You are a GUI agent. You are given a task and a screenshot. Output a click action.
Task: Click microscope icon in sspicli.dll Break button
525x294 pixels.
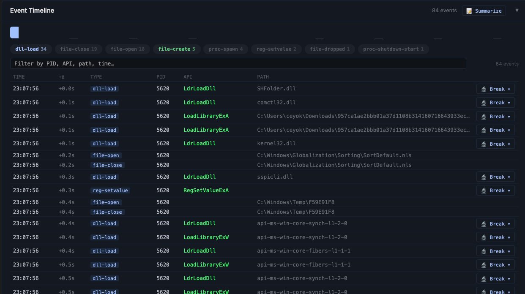[484, 177]
